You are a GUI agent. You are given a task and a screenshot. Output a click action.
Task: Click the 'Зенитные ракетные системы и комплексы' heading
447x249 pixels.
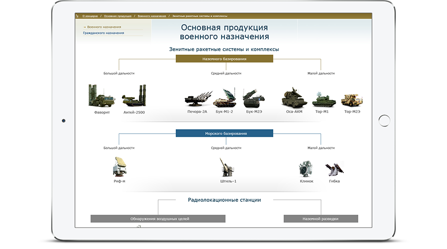tap(224, 49)
